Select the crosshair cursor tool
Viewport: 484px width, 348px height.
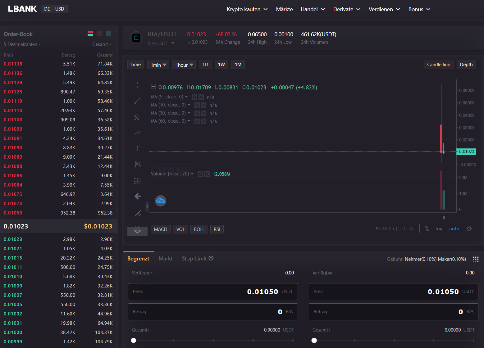[138, 85]
